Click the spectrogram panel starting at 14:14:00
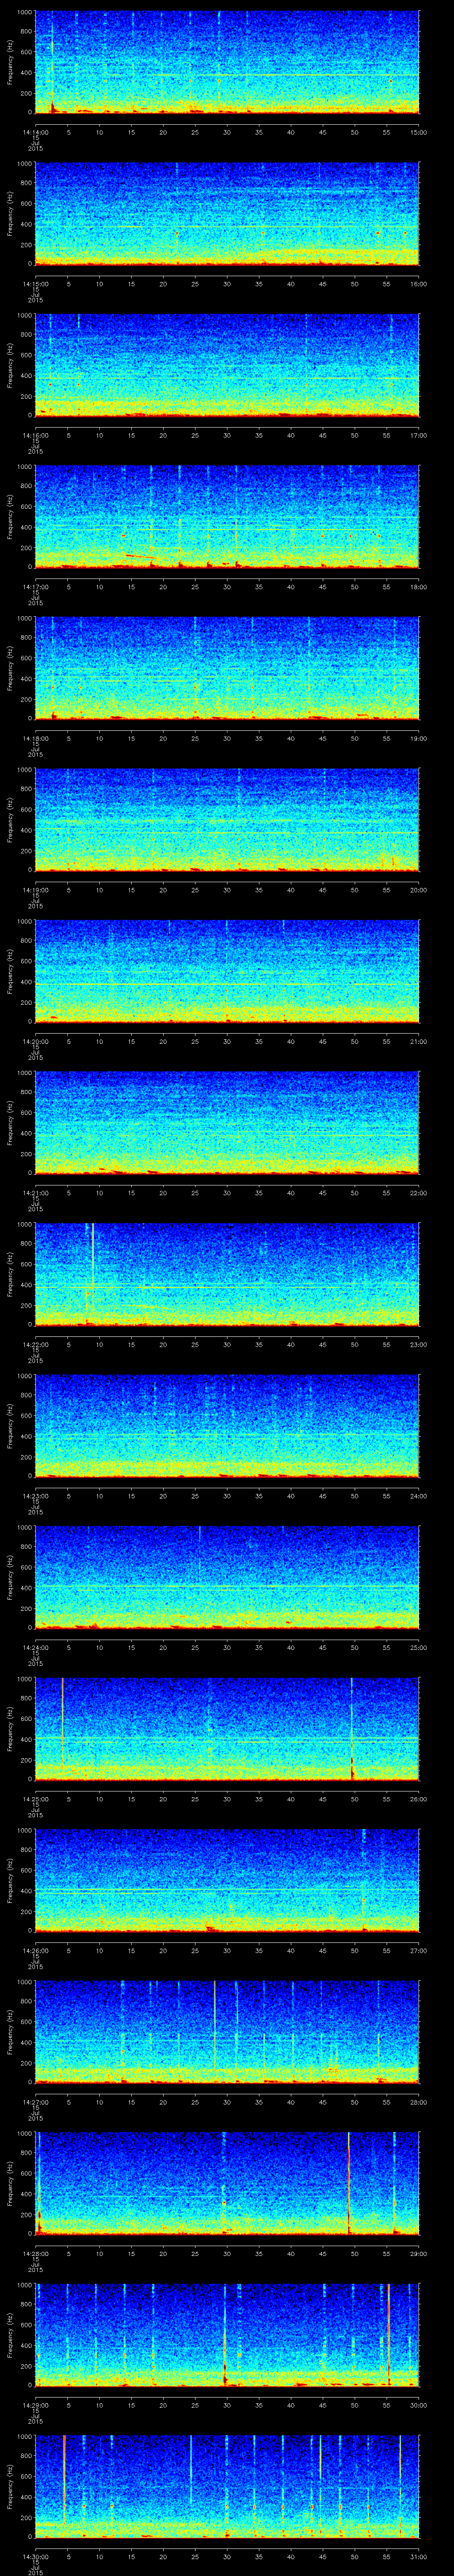This screenshot has width=454, height=2576. click(x=227, y=62)
